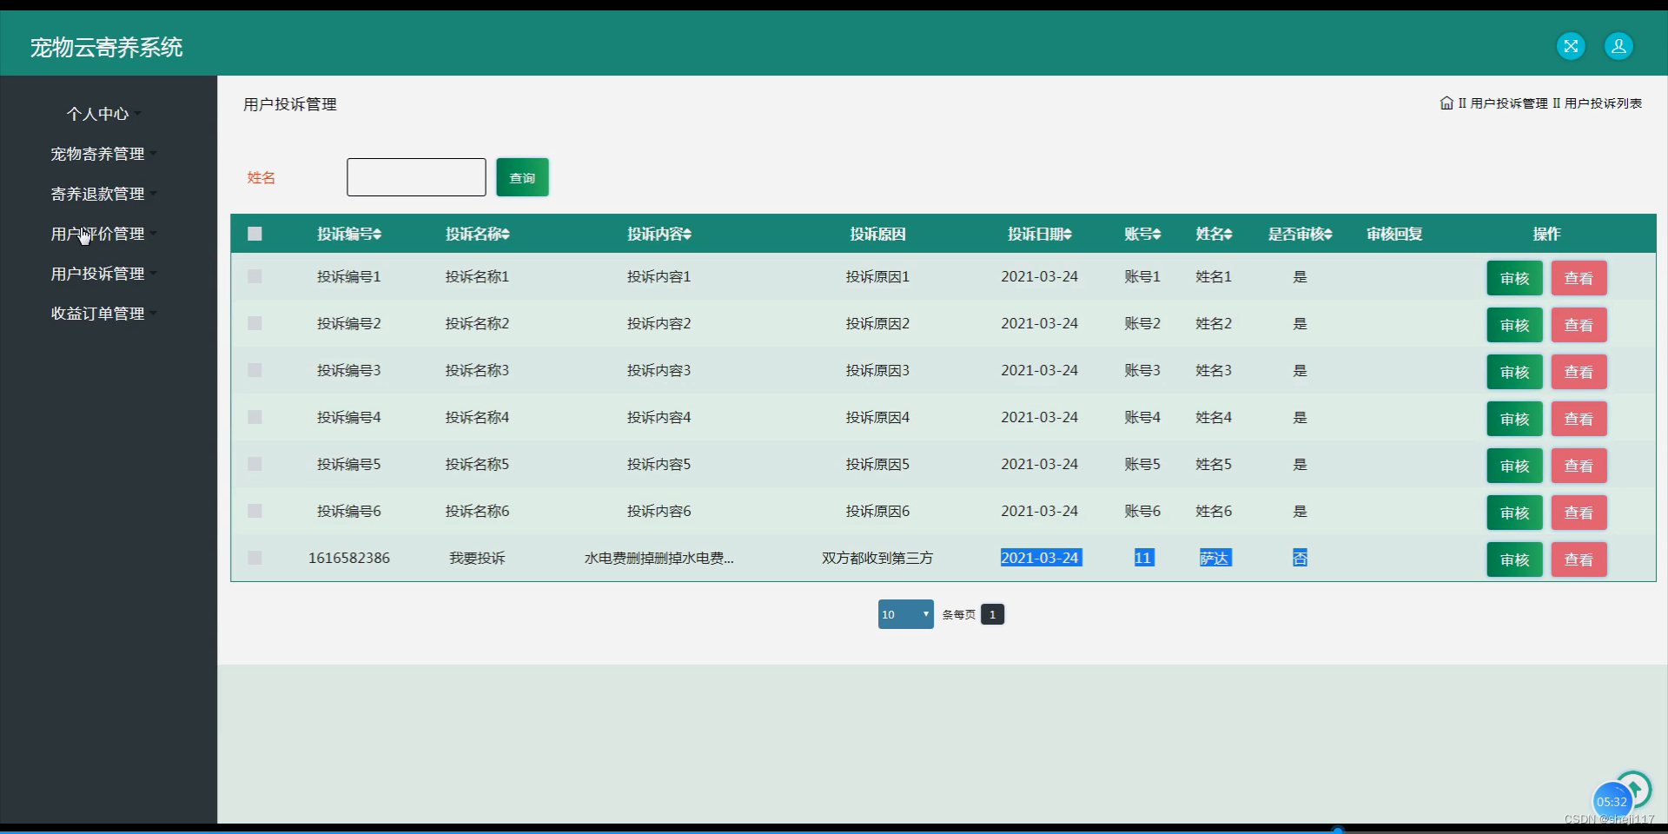
Task: Click 查看 button for 投诉编号3
Action: (x=1579, y=372)
